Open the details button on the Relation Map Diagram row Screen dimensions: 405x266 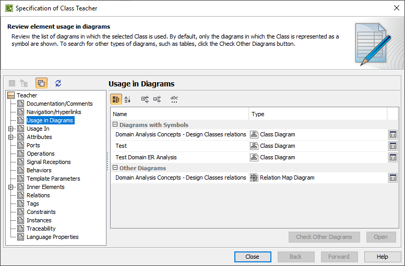point(392,178)
